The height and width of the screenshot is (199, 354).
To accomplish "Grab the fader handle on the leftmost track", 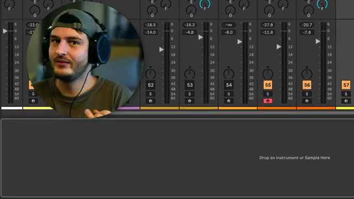I will (5, 31).
